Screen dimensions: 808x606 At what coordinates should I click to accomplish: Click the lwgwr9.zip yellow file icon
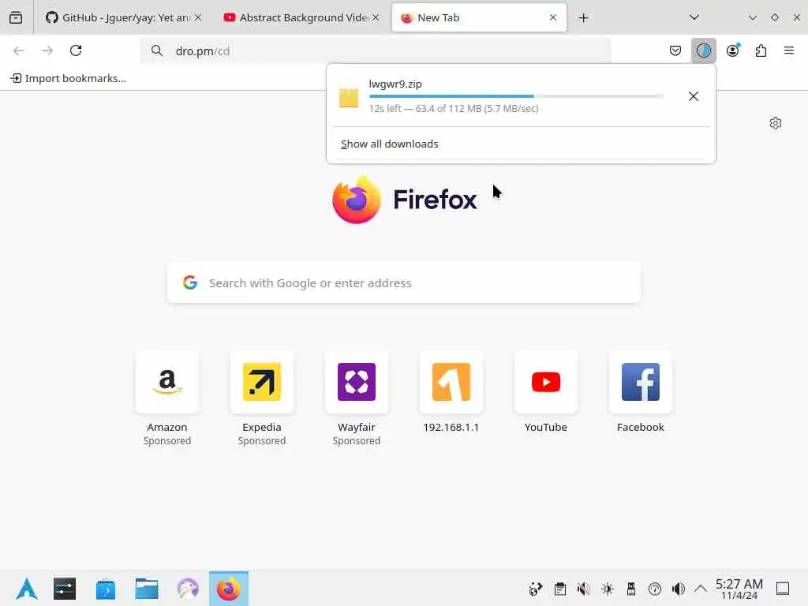[349, 97]
